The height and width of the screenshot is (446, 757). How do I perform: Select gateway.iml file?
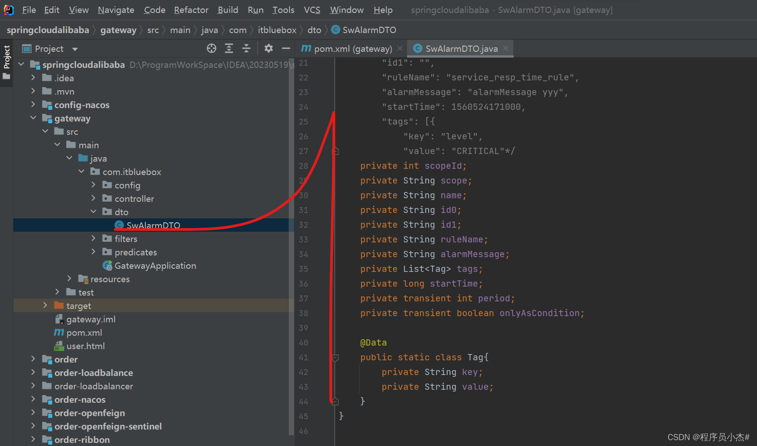point(91,319)
